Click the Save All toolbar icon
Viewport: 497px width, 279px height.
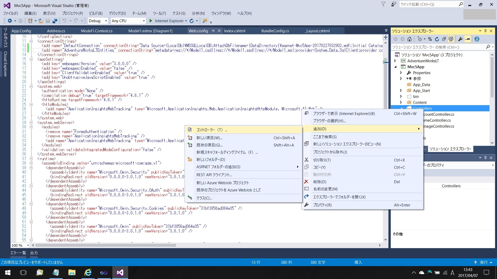[55, 21]
